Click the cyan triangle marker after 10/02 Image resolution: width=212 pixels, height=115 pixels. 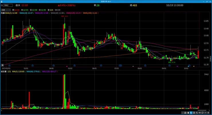(188, 66)
